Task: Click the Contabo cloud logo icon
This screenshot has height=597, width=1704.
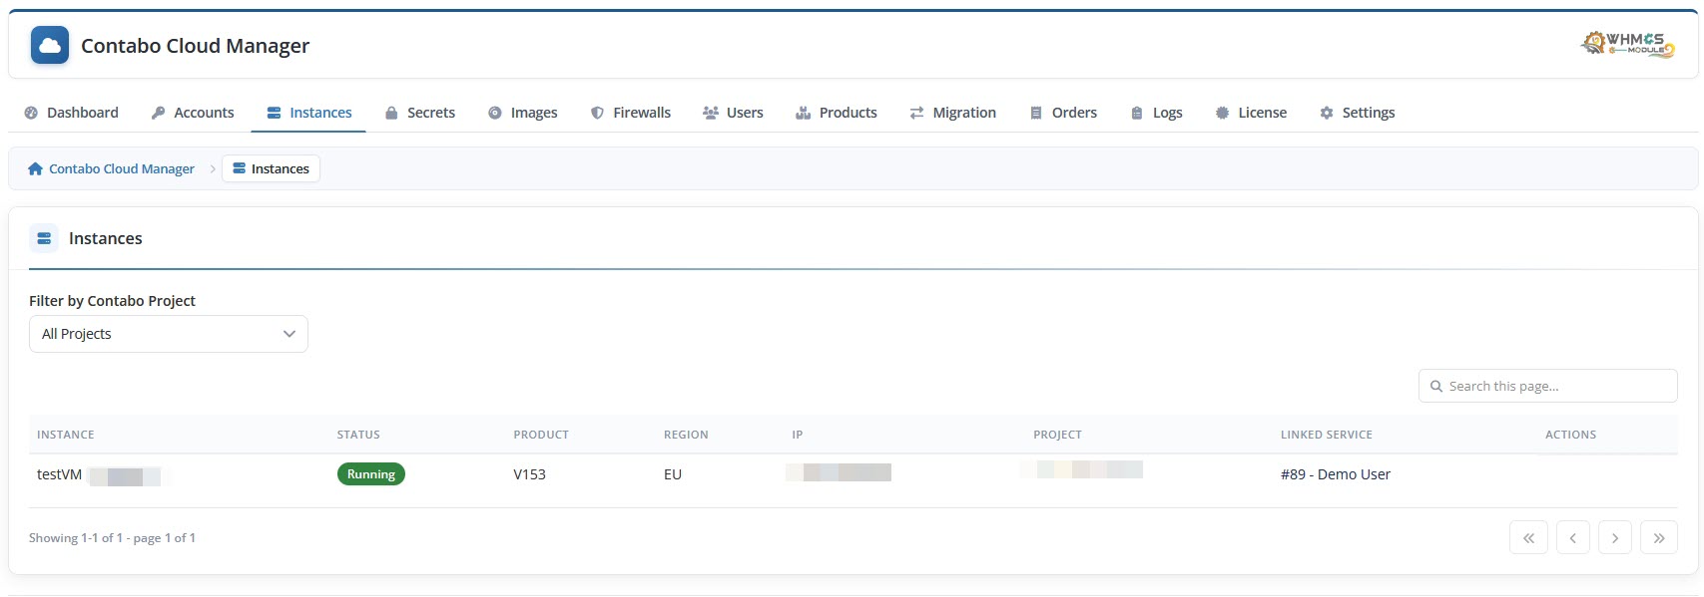Action: pyautogui.click(x=50, y=45)
